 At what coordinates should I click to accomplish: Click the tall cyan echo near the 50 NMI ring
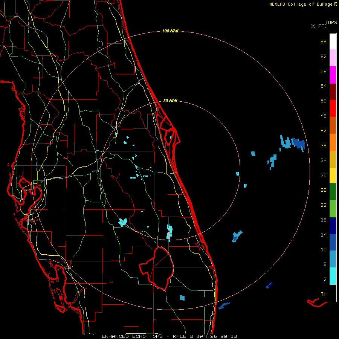(x=169, y=233)
